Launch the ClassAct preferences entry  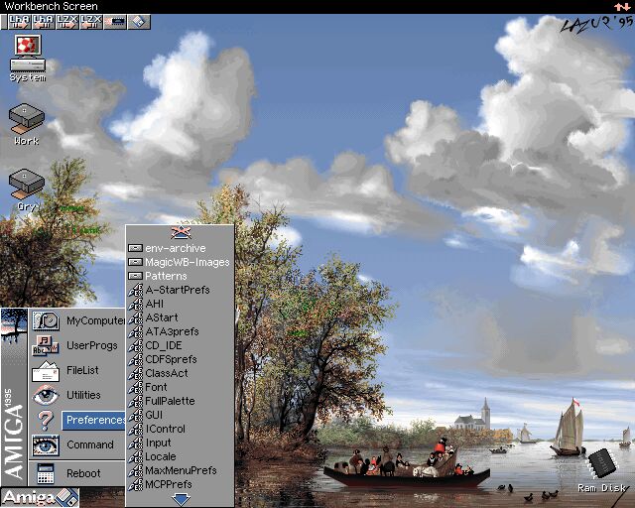click(x=180, y=373)
